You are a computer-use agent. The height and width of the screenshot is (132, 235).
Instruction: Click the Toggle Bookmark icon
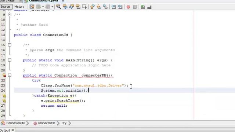click(105, 7)
